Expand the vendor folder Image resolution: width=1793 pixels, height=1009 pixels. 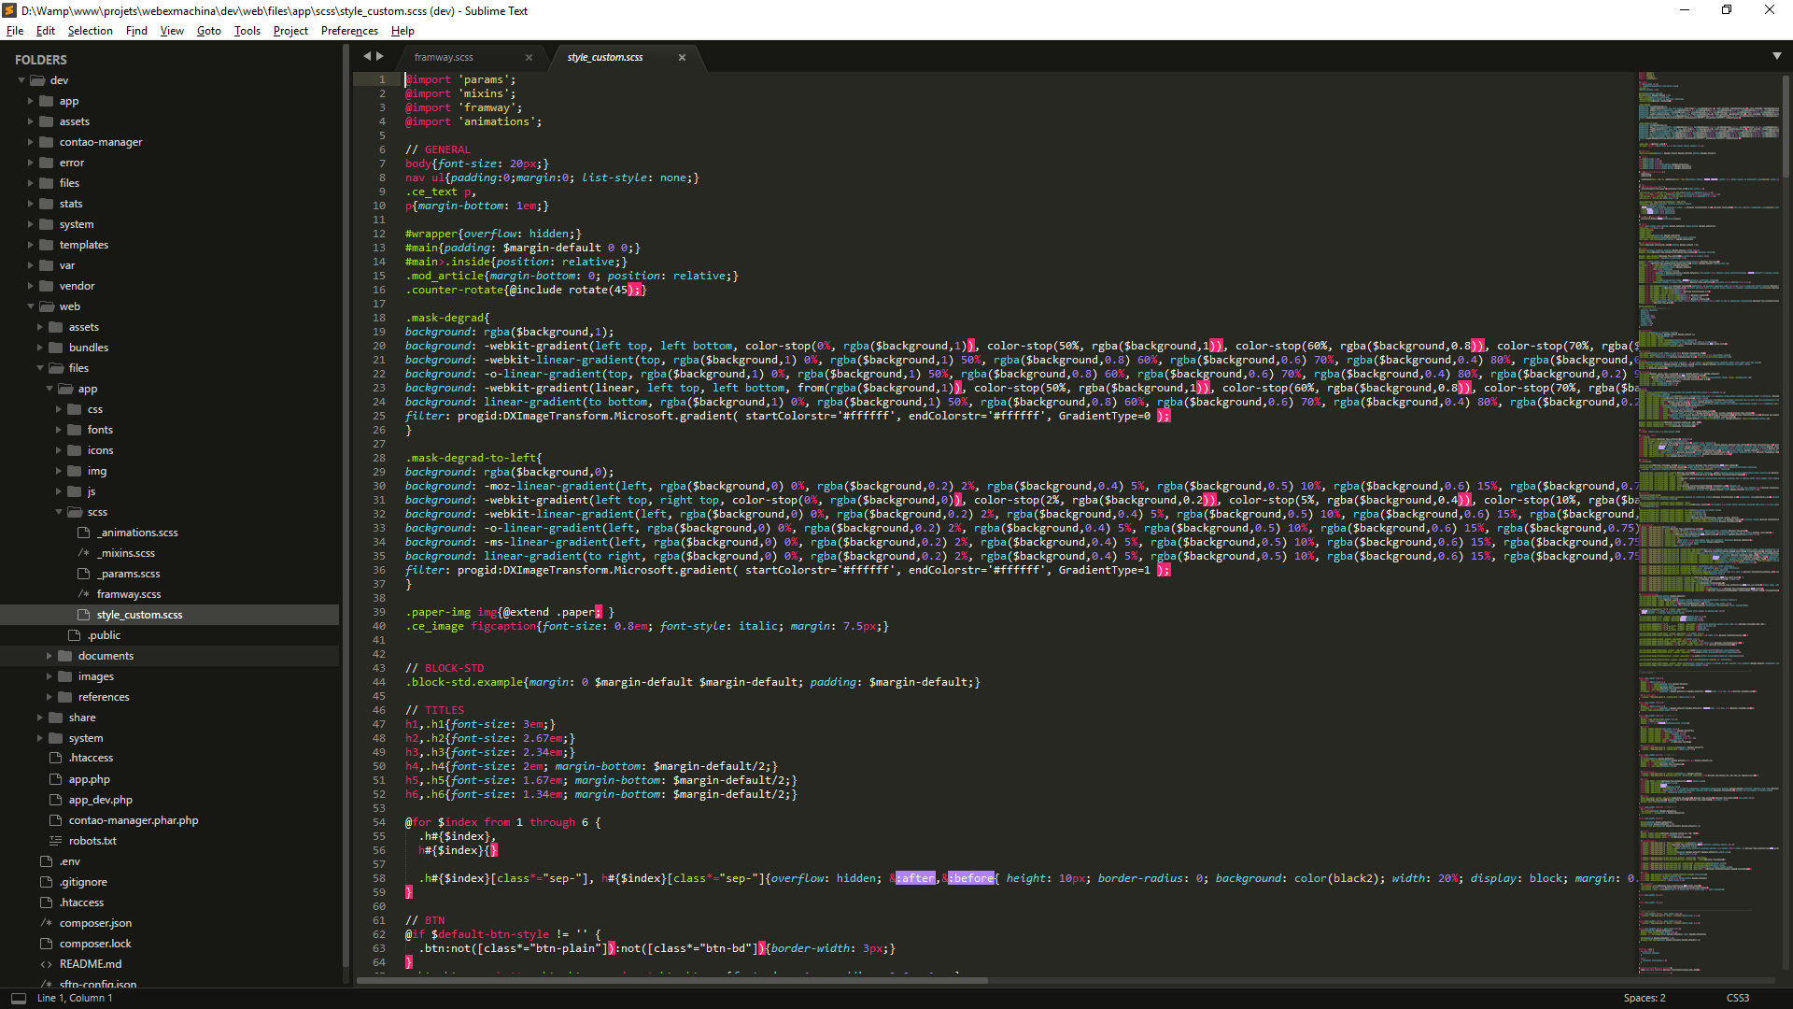pyautogui.click(x=31, y=286)
